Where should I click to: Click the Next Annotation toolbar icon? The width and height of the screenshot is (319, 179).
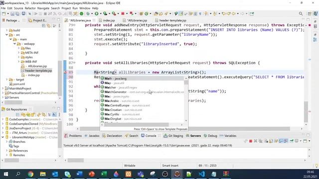206,14
